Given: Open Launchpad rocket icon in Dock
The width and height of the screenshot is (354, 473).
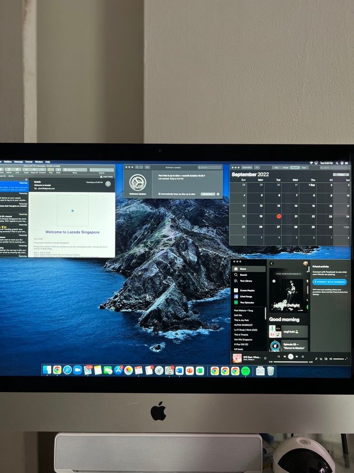Looking at the screenshot, I should 159,370.
